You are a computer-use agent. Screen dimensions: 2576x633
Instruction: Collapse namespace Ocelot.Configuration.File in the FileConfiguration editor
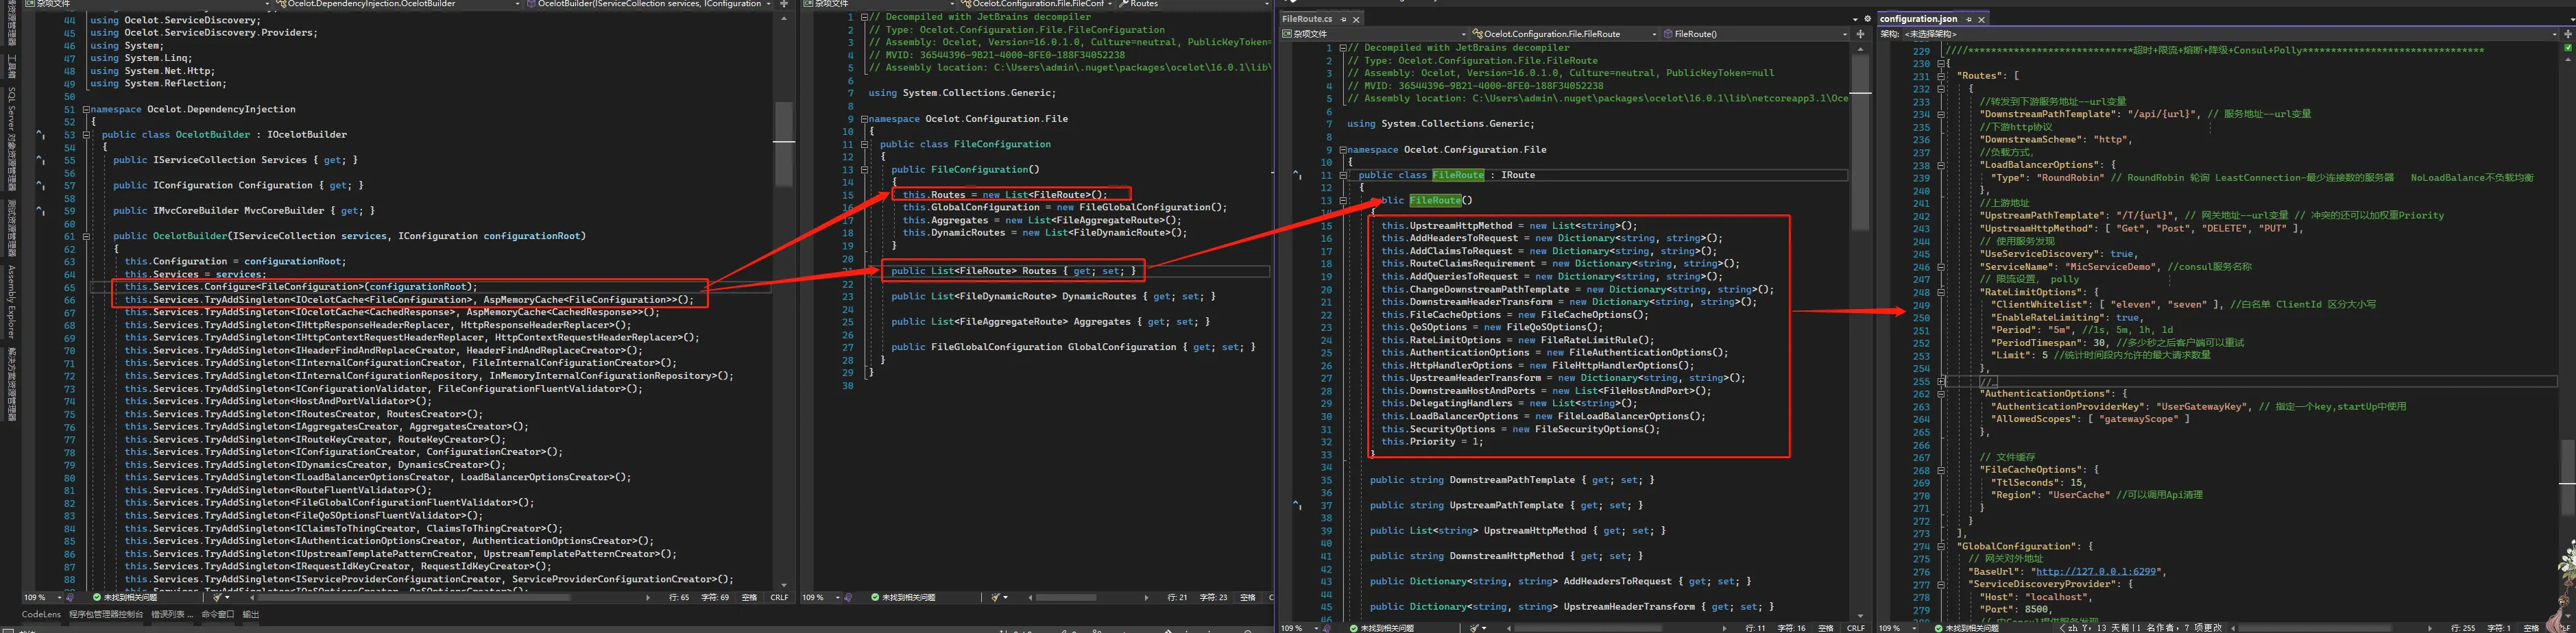tap(864, 119)
